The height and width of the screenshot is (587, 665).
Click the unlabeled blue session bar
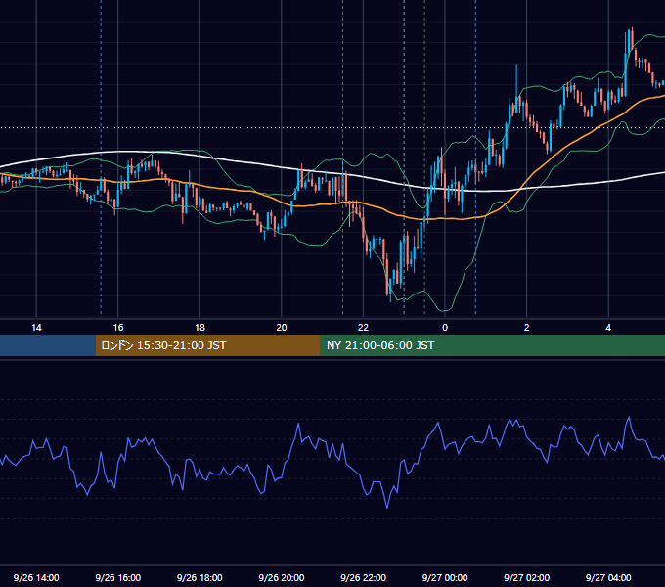[48, 345]
